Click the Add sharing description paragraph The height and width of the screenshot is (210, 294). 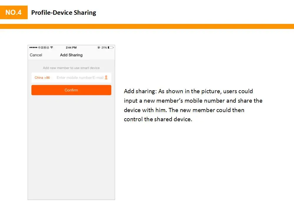point(193,105)
